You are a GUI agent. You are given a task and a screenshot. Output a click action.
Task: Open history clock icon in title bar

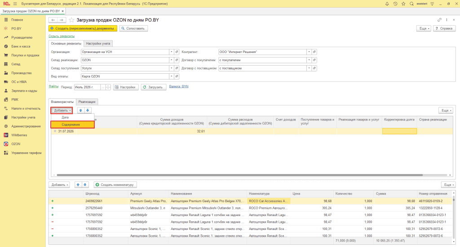(x=395, y=4)
